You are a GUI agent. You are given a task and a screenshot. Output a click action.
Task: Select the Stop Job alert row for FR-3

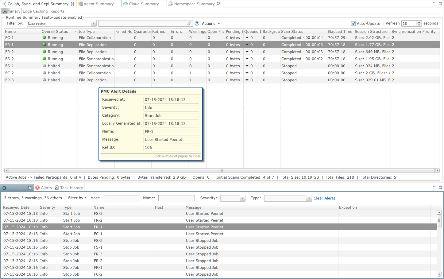[220, 254]
